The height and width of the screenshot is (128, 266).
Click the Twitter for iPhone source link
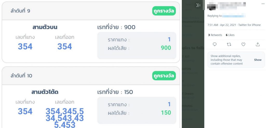[x=249, y=25]
